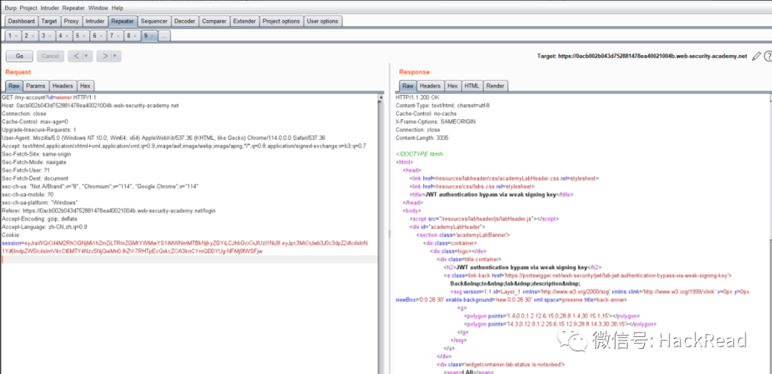Open the Project menu

pyautogui.click(x=29, y=8)
